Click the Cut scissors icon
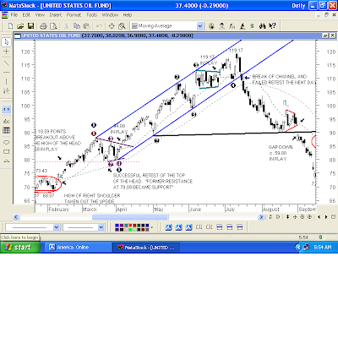Image resolution: width=338 pixels, height=338 pixels. coord(67,26)
